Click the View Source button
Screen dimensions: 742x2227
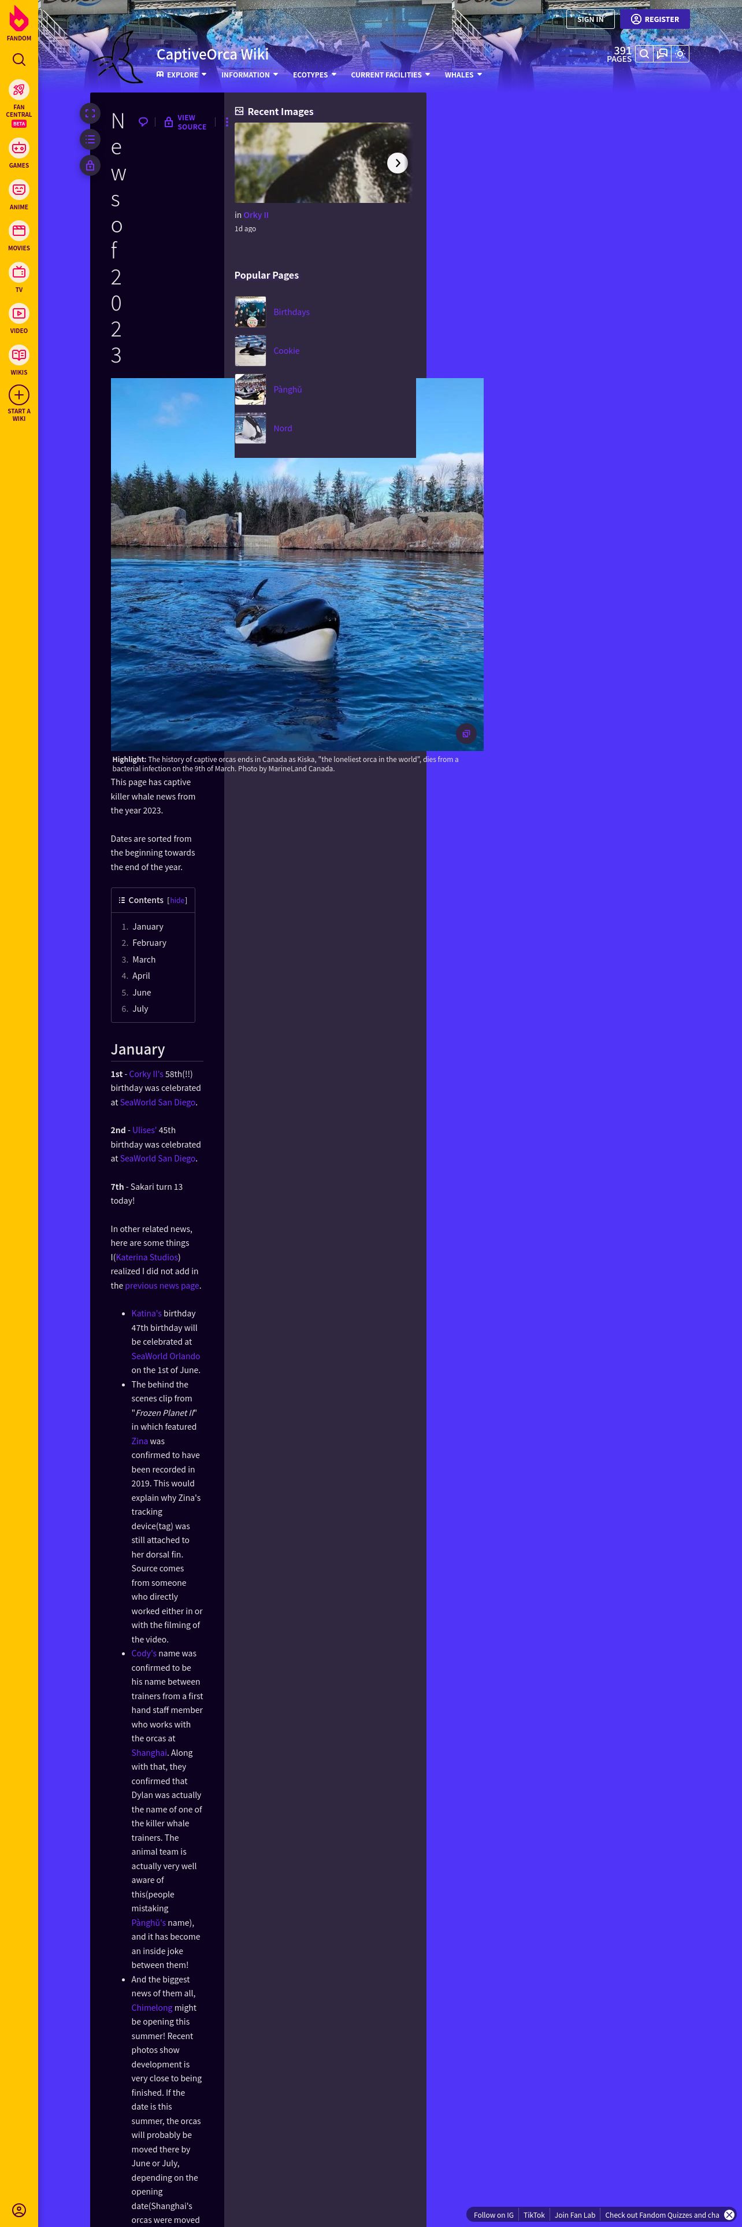[x=185, y=122]
